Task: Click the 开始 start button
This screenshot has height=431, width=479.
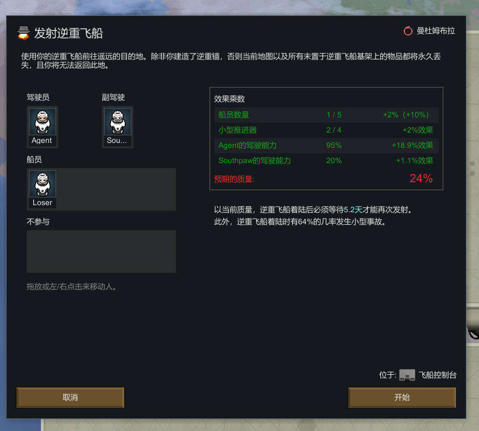Action: coord(402,397)
